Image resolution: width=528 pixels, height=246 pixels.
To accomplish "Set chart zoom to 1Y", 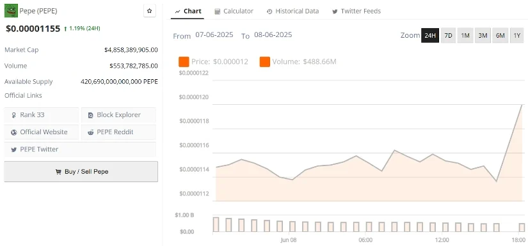I will tap(517, 35).
